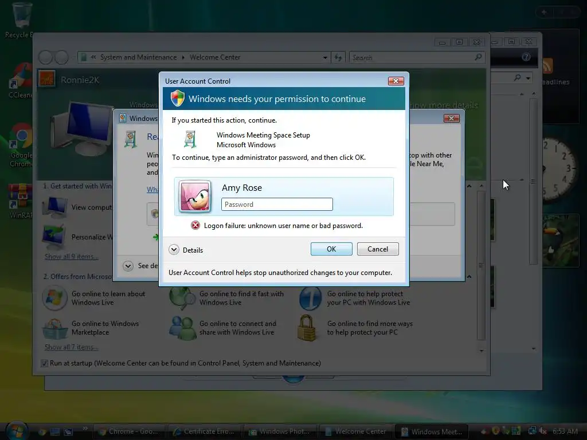The width and height of the screenshot is (587, 440).
Task: Click the Cancel button in UAC dialog
Action: click(378, 249)
